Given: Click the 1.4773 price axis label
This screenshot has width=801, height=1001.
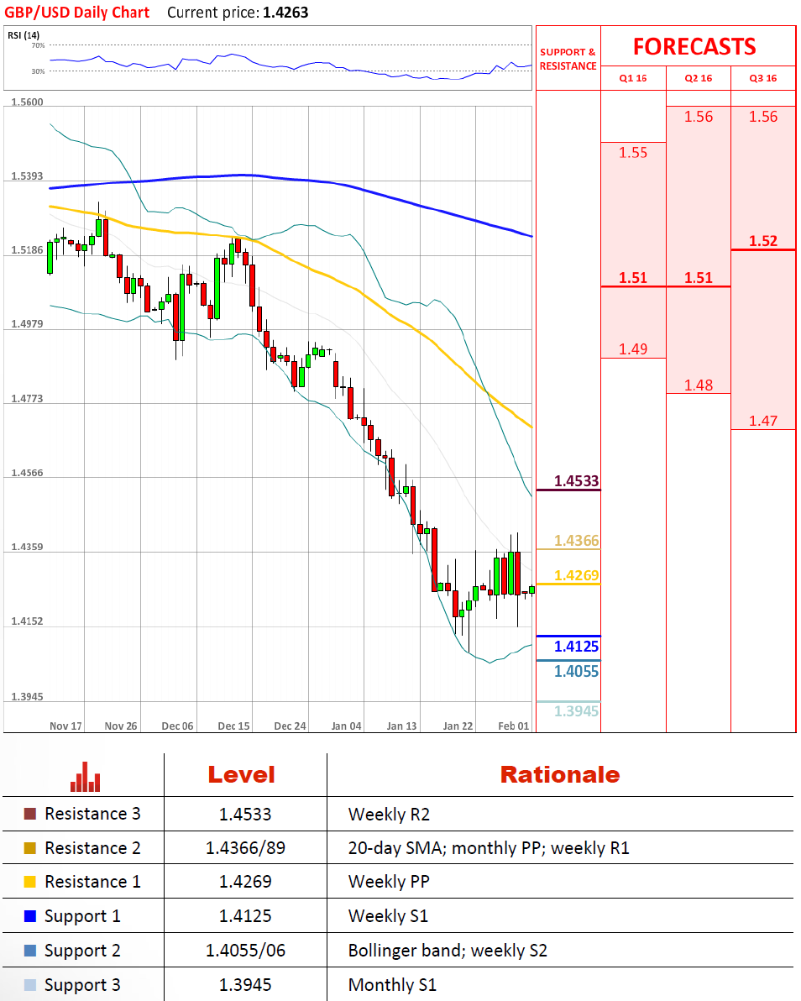Looking at the screenshot, I should 28,398.
